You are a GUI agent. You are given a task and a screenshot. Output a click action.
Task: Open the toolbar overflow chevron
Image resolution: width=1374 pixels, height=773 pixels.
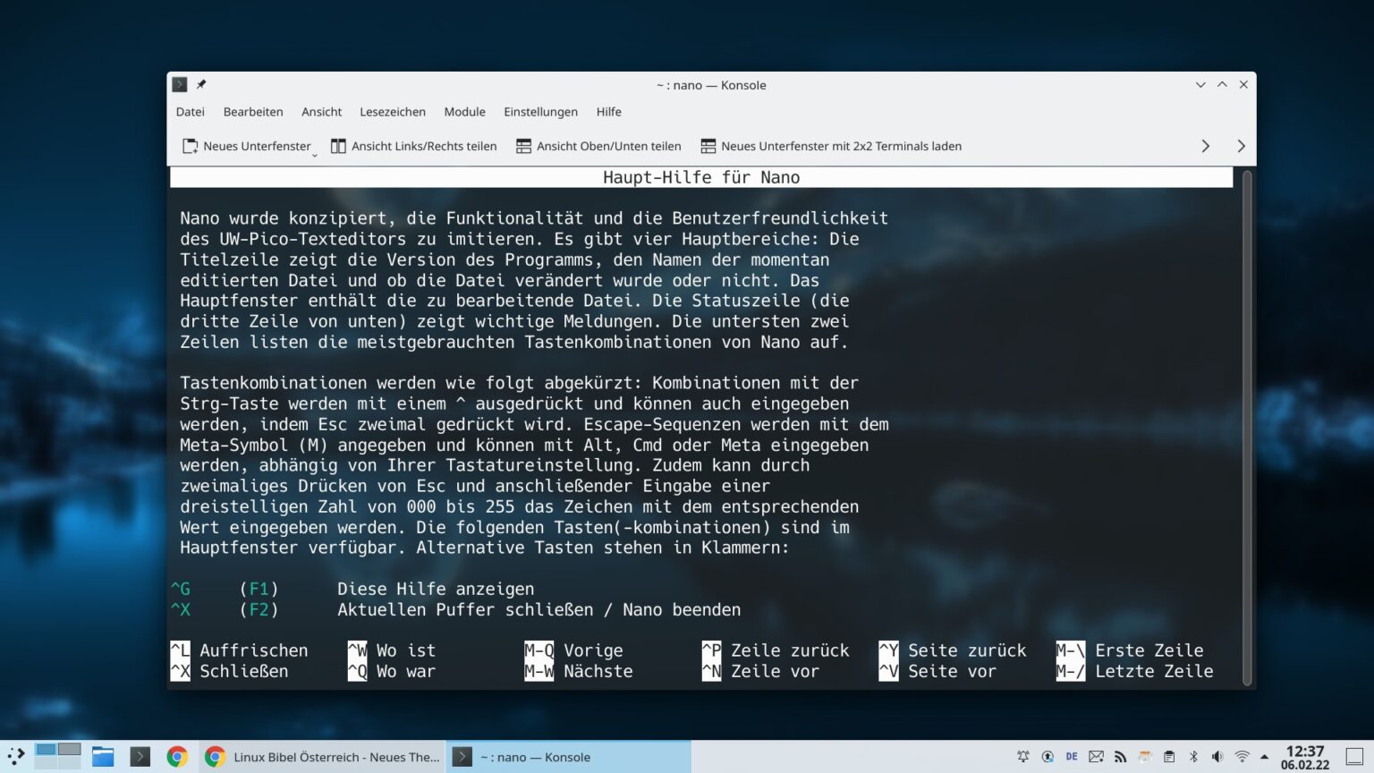coord(1205,146)
